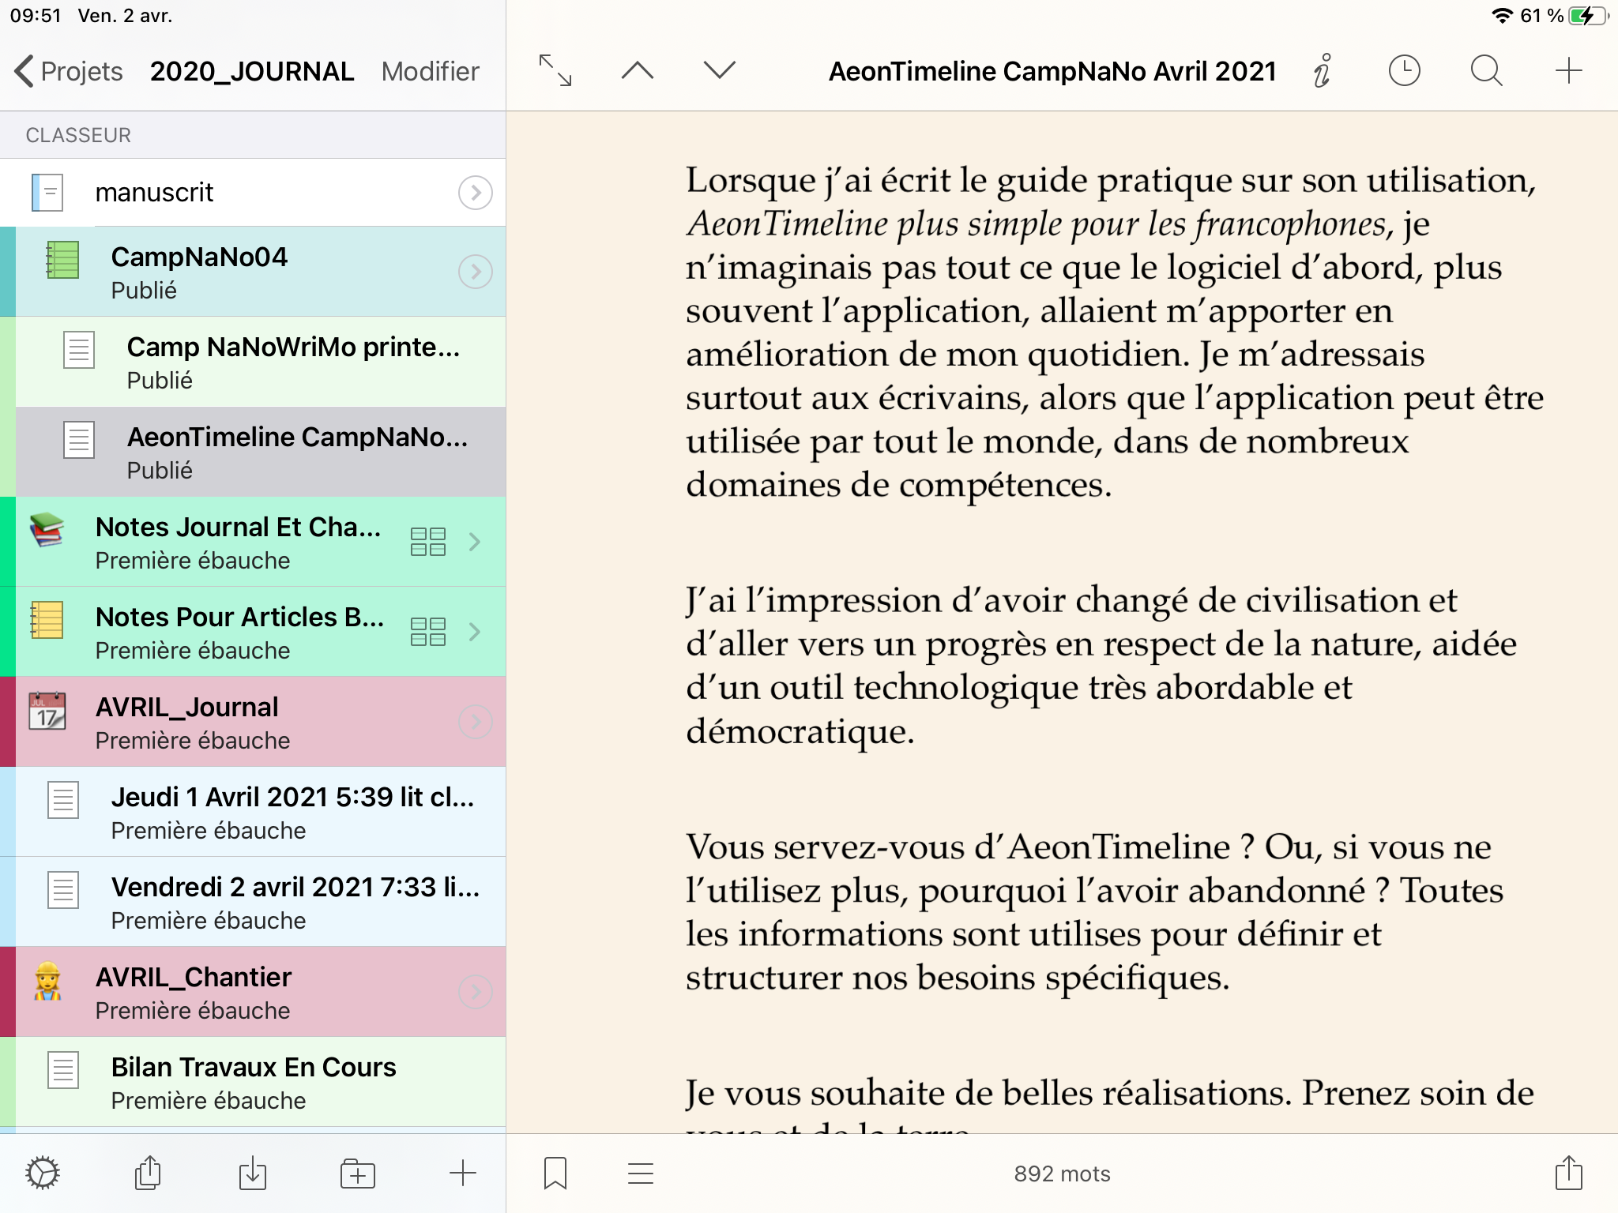Open the inspector info icon
This screenshot has height=1213, width=1618.
tap(1323, 71)
